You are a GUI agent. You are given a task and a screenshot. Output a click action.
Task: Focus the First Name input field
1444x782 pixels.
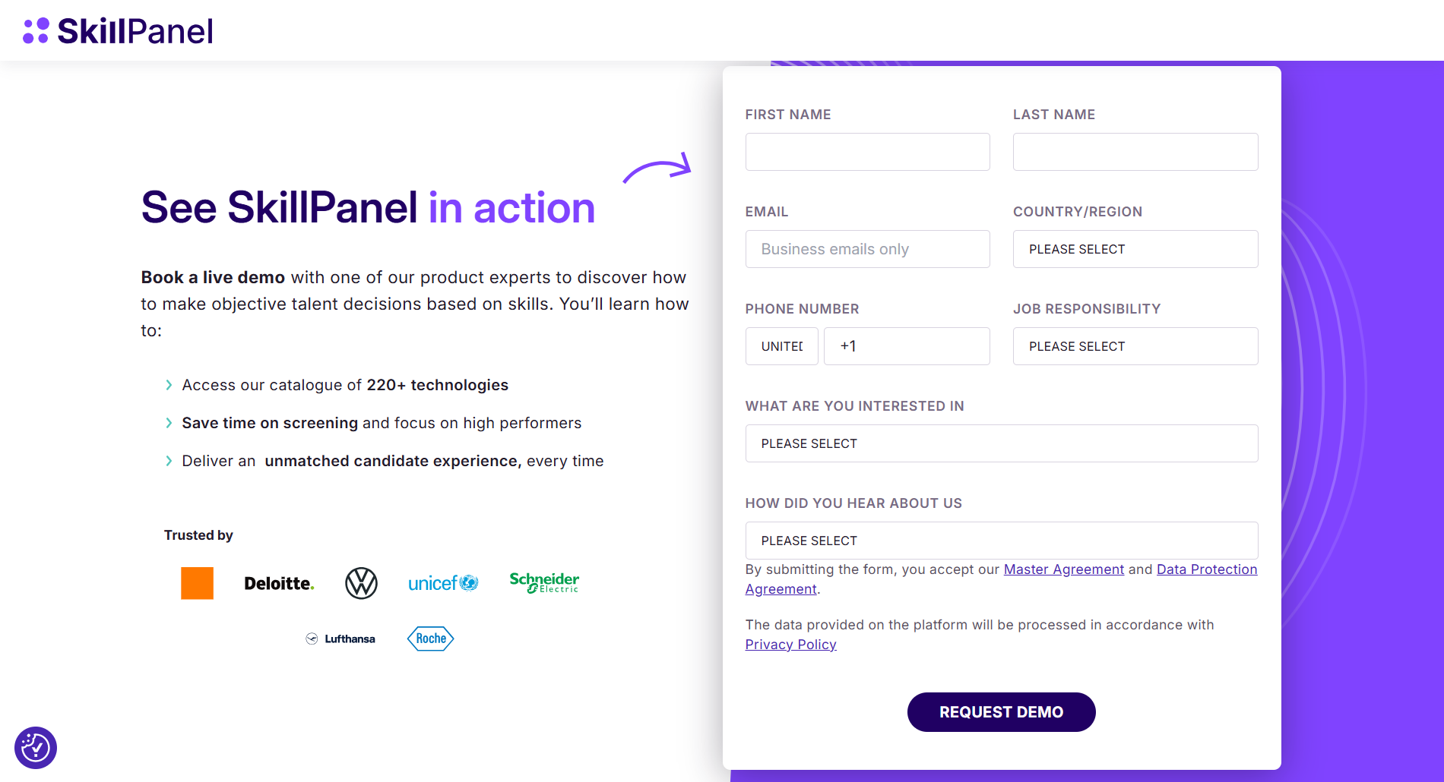[x=867, y=152]
